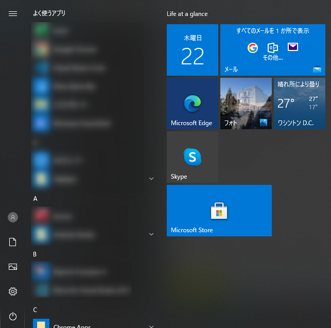The height and width of the screenshot is (328, 331).
Task: Click the よく使うアプリ heading
Action: (49, 13)
